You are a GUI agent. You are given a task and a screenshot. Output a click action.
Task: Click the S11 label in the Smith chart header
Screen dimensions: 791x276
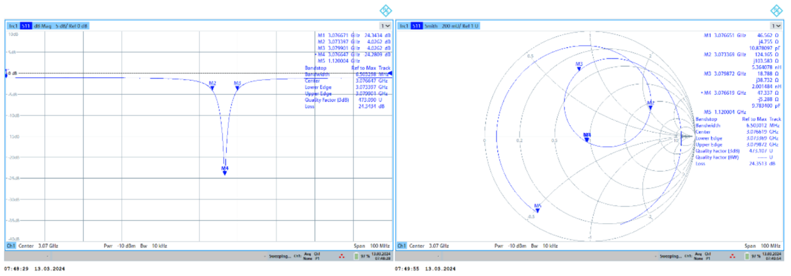pyautogui.click(x=417, y=26)
